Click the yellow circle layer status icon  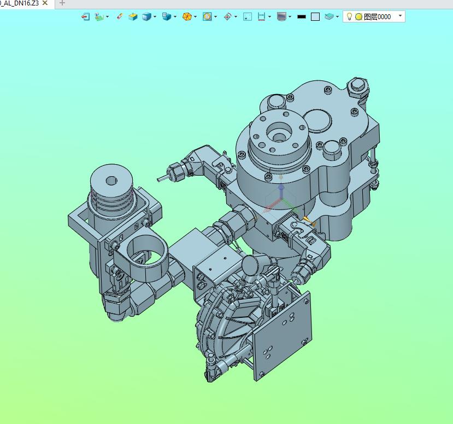pos(358,17)
